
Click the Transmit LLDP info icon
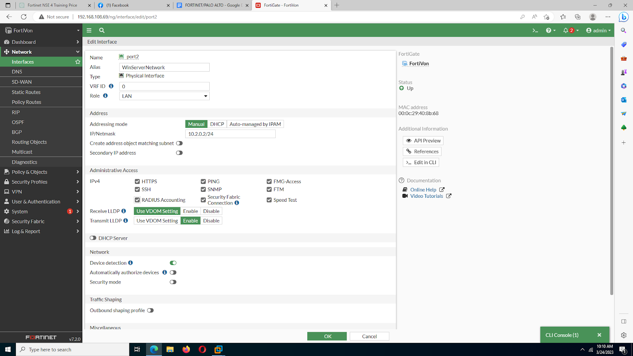click(x=125, y=221)
